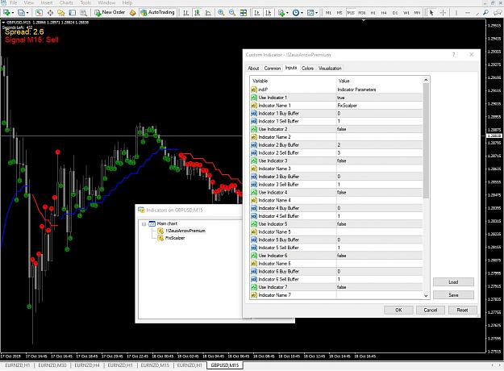
Task: Create a new chart from the toolbar icon
Action: 6,13
